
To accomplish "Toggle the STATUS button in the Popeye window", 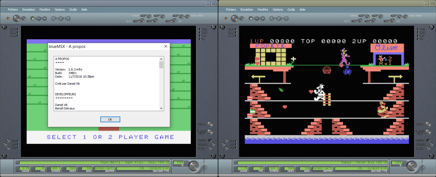I will coord(428,141).
